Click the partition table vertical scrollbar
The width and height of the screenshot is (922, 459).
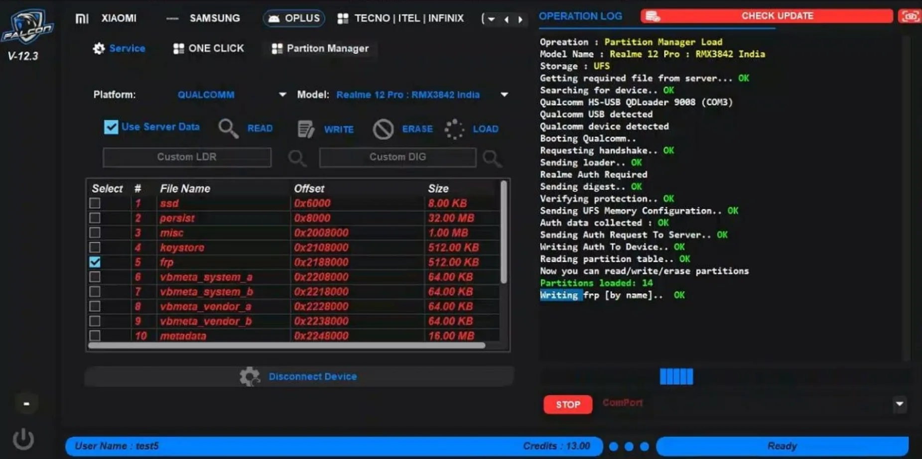pos(504,232)
